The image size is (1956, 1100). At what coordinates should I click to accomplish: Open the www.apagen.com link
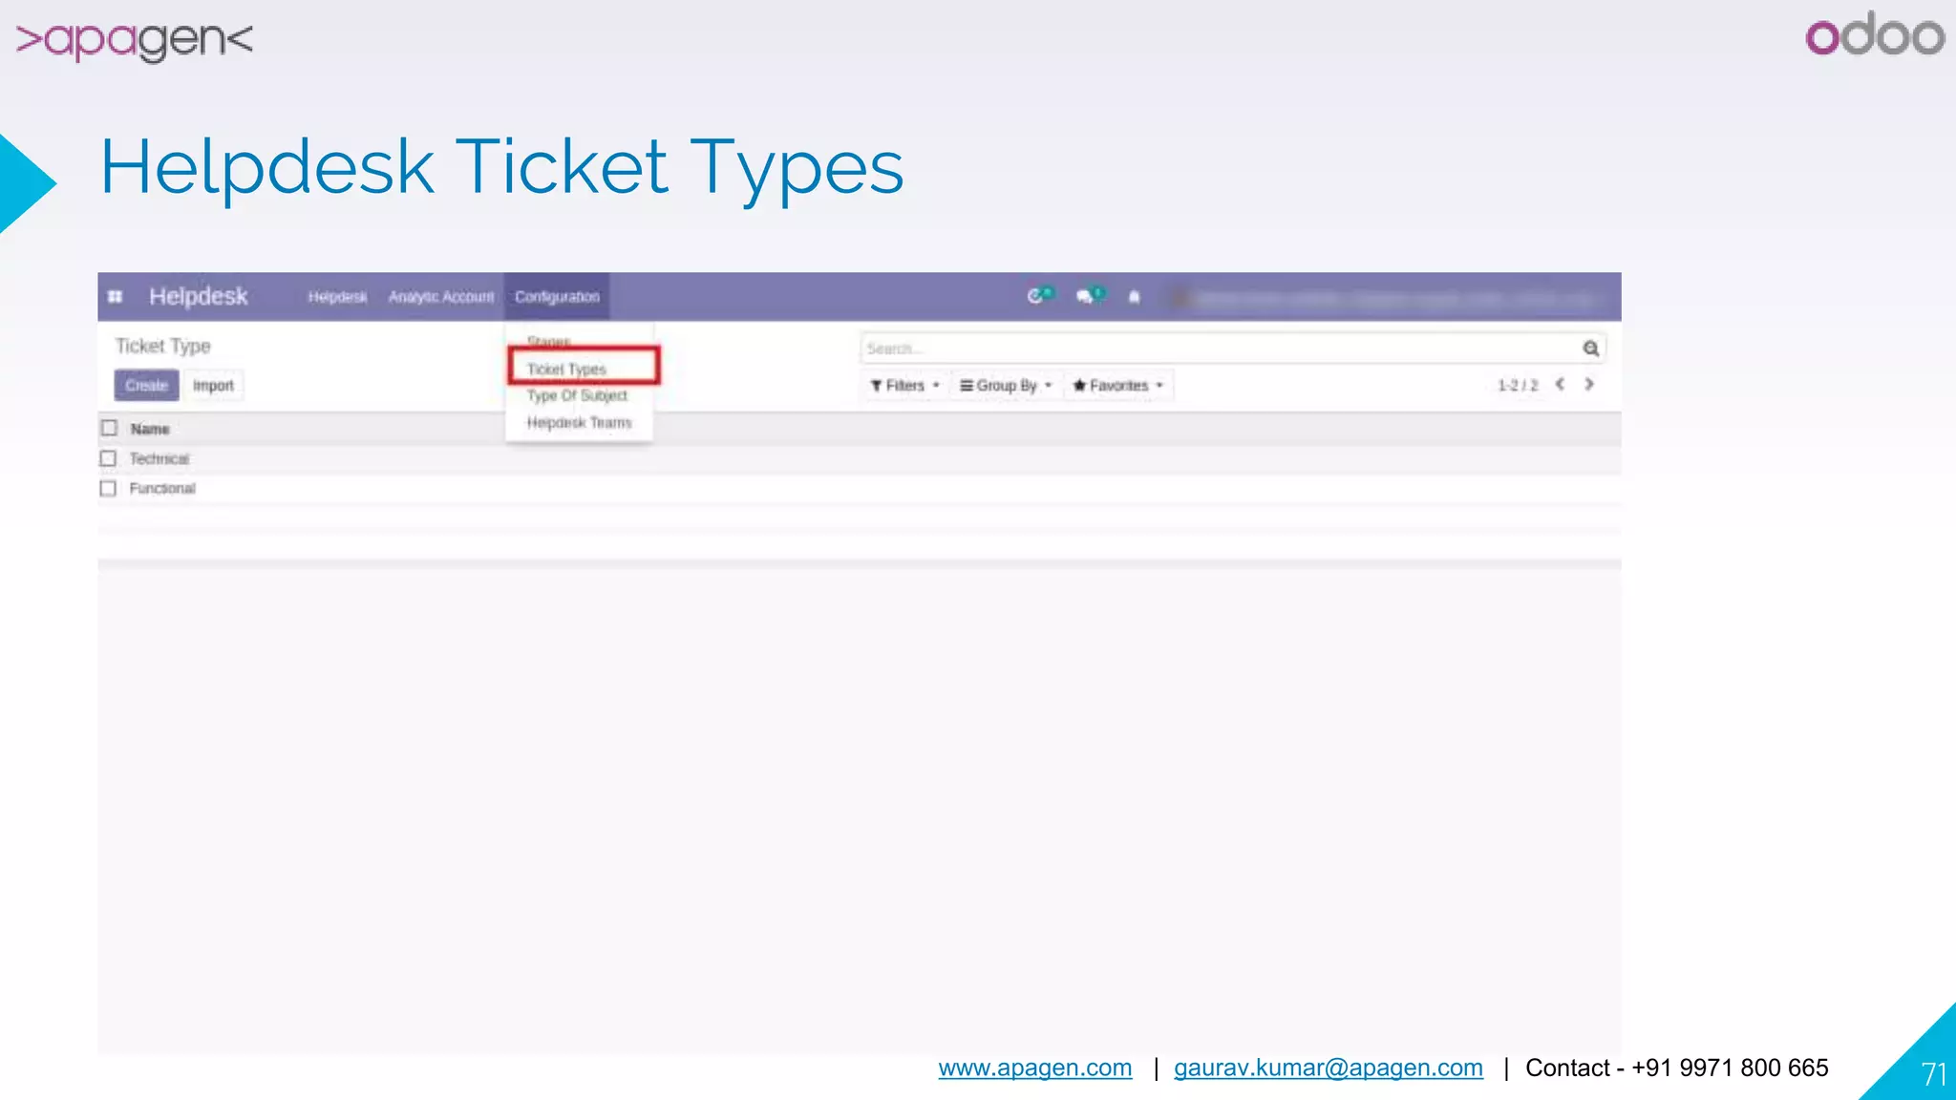(1035, 1068)
